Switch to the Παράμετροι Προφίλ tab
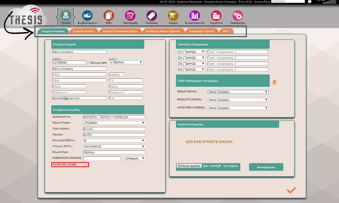 pyautogui.click(x=201, y=31)
